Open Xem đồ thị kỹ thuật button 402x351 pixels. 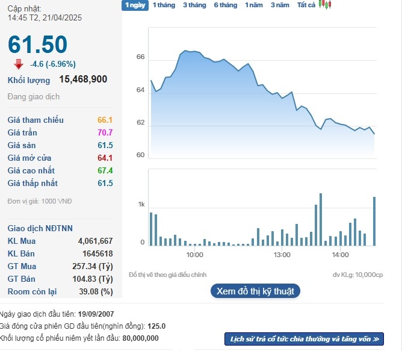pyautogui.click(x=255, y=291)
